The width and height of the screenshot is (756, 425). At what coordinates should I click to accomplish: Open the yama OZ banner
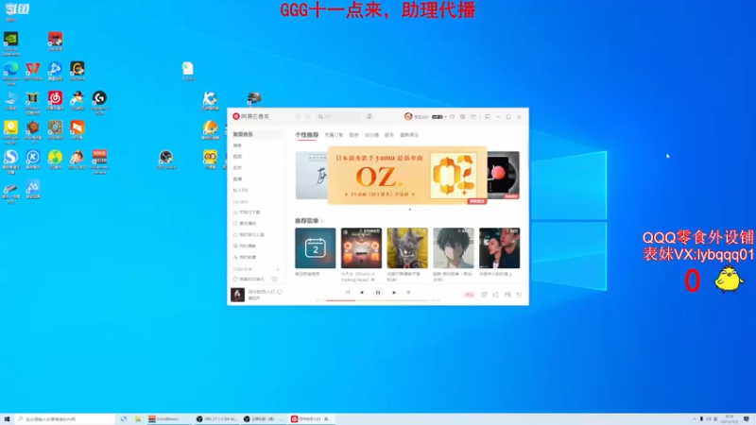407,176
